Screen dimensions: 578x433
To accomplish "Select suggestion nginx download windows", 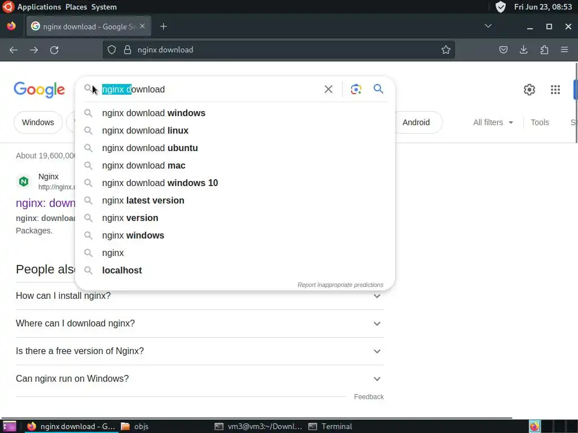I will 235,113.
